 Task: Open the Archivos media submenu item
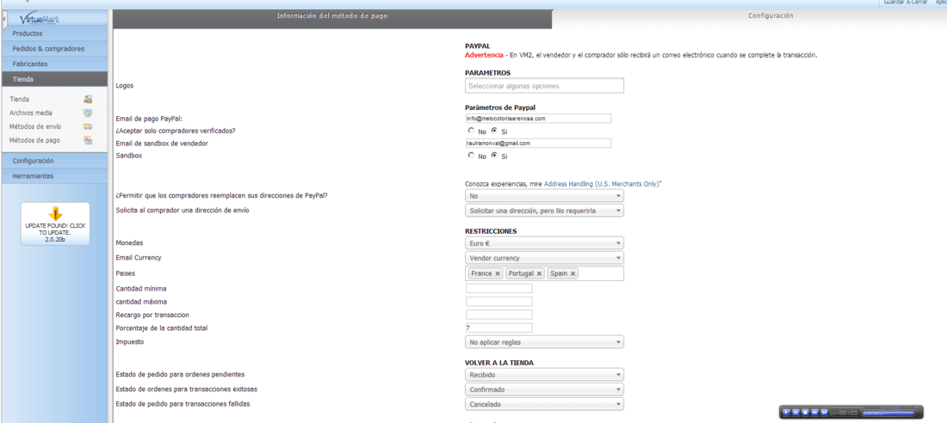[31, 113]
